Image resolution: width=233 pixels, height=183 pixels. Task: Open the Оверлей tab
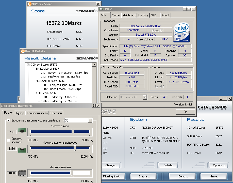(56, 113)
